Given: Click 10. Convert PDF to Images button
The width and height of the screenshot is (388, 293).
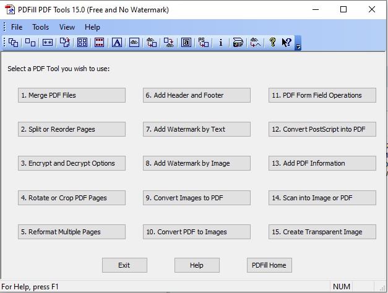Looking at the screenshot, I should [x=197, y=232].
